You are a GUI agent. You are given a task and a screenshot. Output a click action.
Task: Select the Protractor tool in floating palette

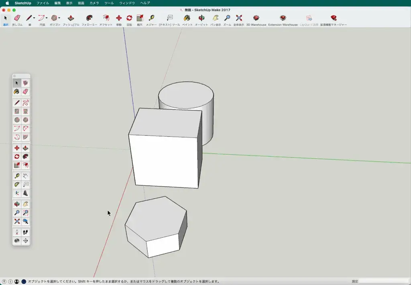click(x=17, y=184)
